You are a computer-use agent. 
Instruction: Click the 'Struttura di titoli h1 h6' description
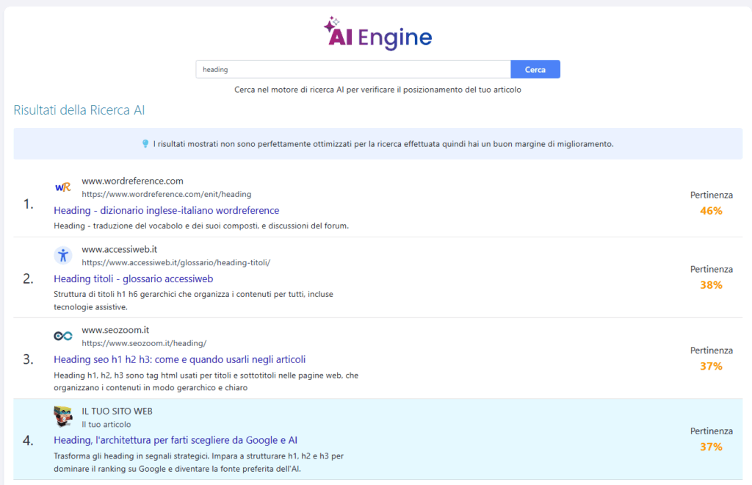coord(193,301)
